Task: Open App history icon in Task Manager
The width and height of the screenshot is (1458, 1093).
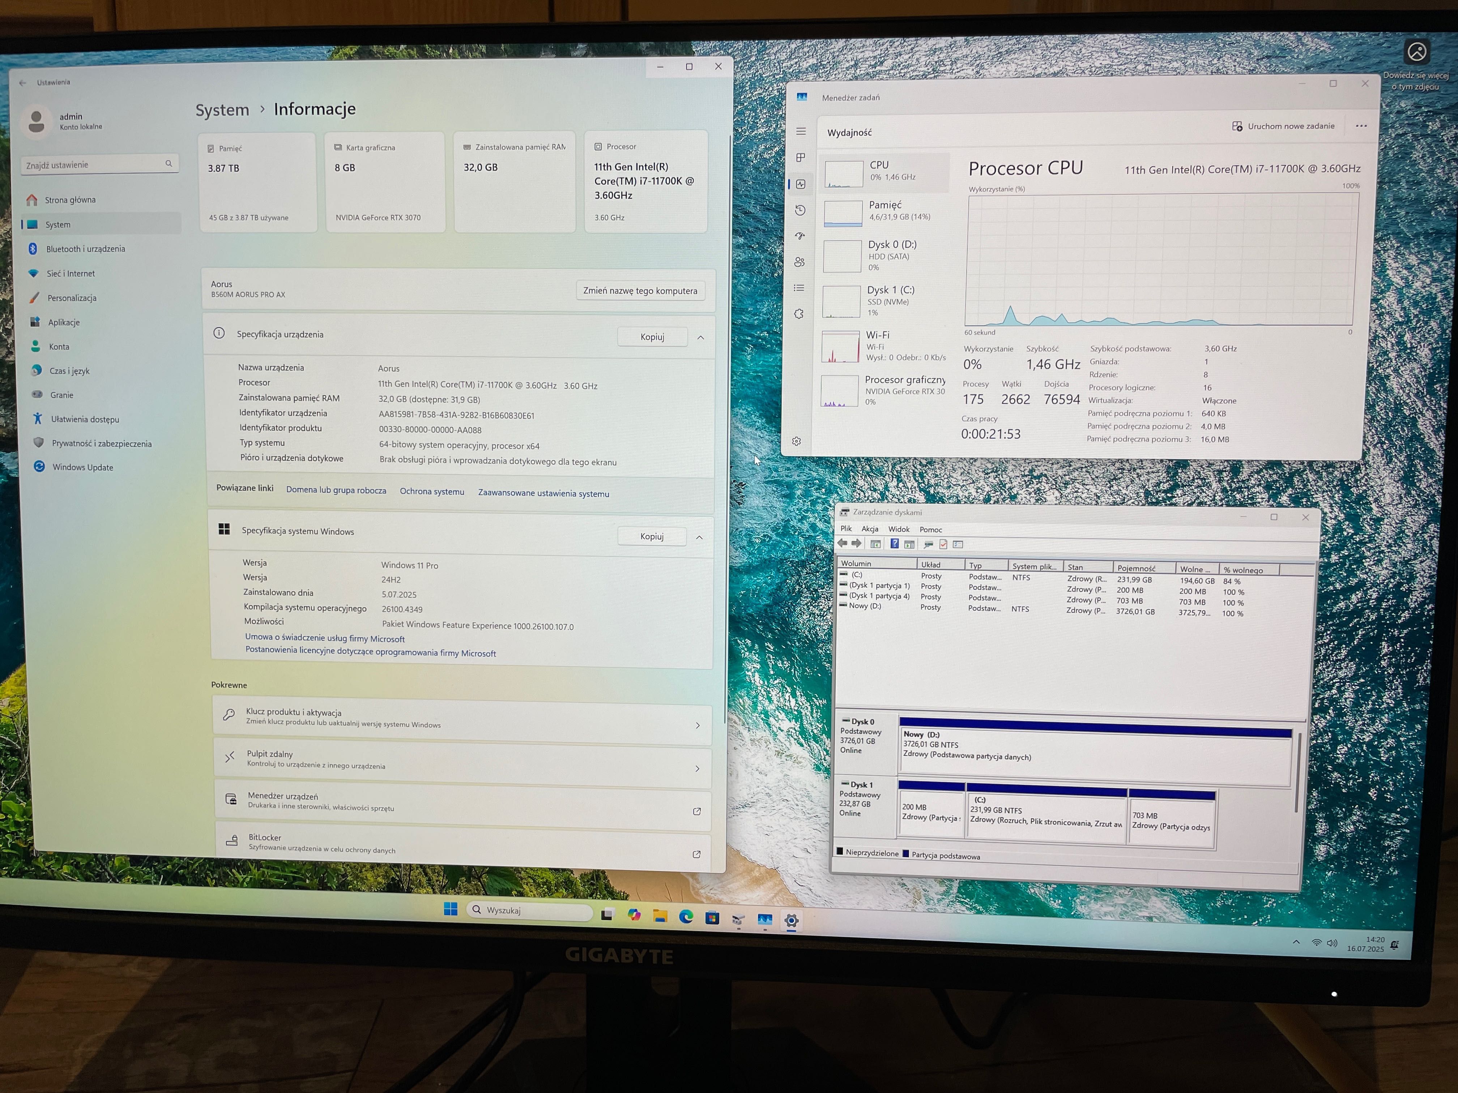Action: [x=800, y=210]
